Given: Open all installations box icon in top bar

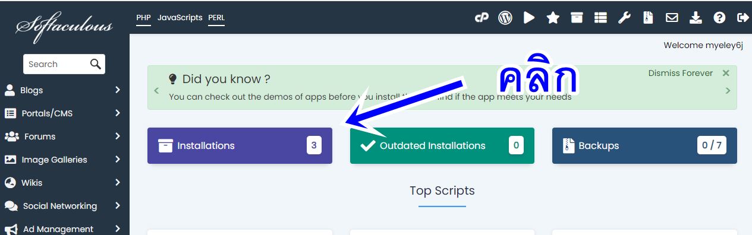Looking at the screenshot, I should coord(577,18).
